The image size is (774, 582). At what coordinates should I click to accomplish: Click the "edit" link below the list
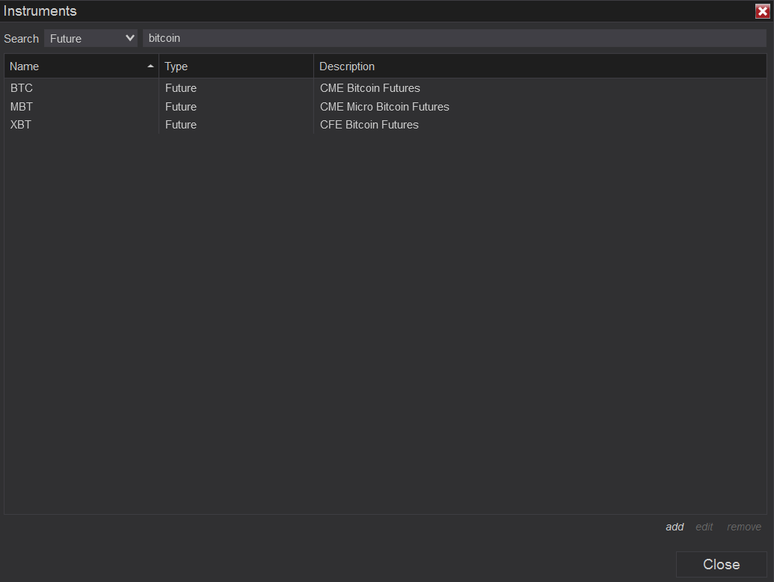(704, 527)
